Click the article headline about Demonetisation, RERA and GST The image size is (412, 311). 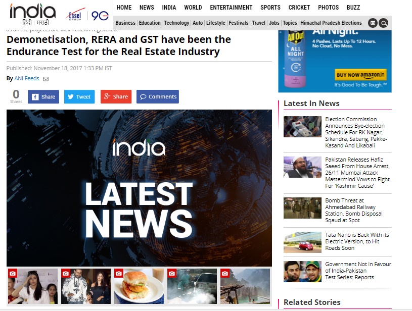119,45
